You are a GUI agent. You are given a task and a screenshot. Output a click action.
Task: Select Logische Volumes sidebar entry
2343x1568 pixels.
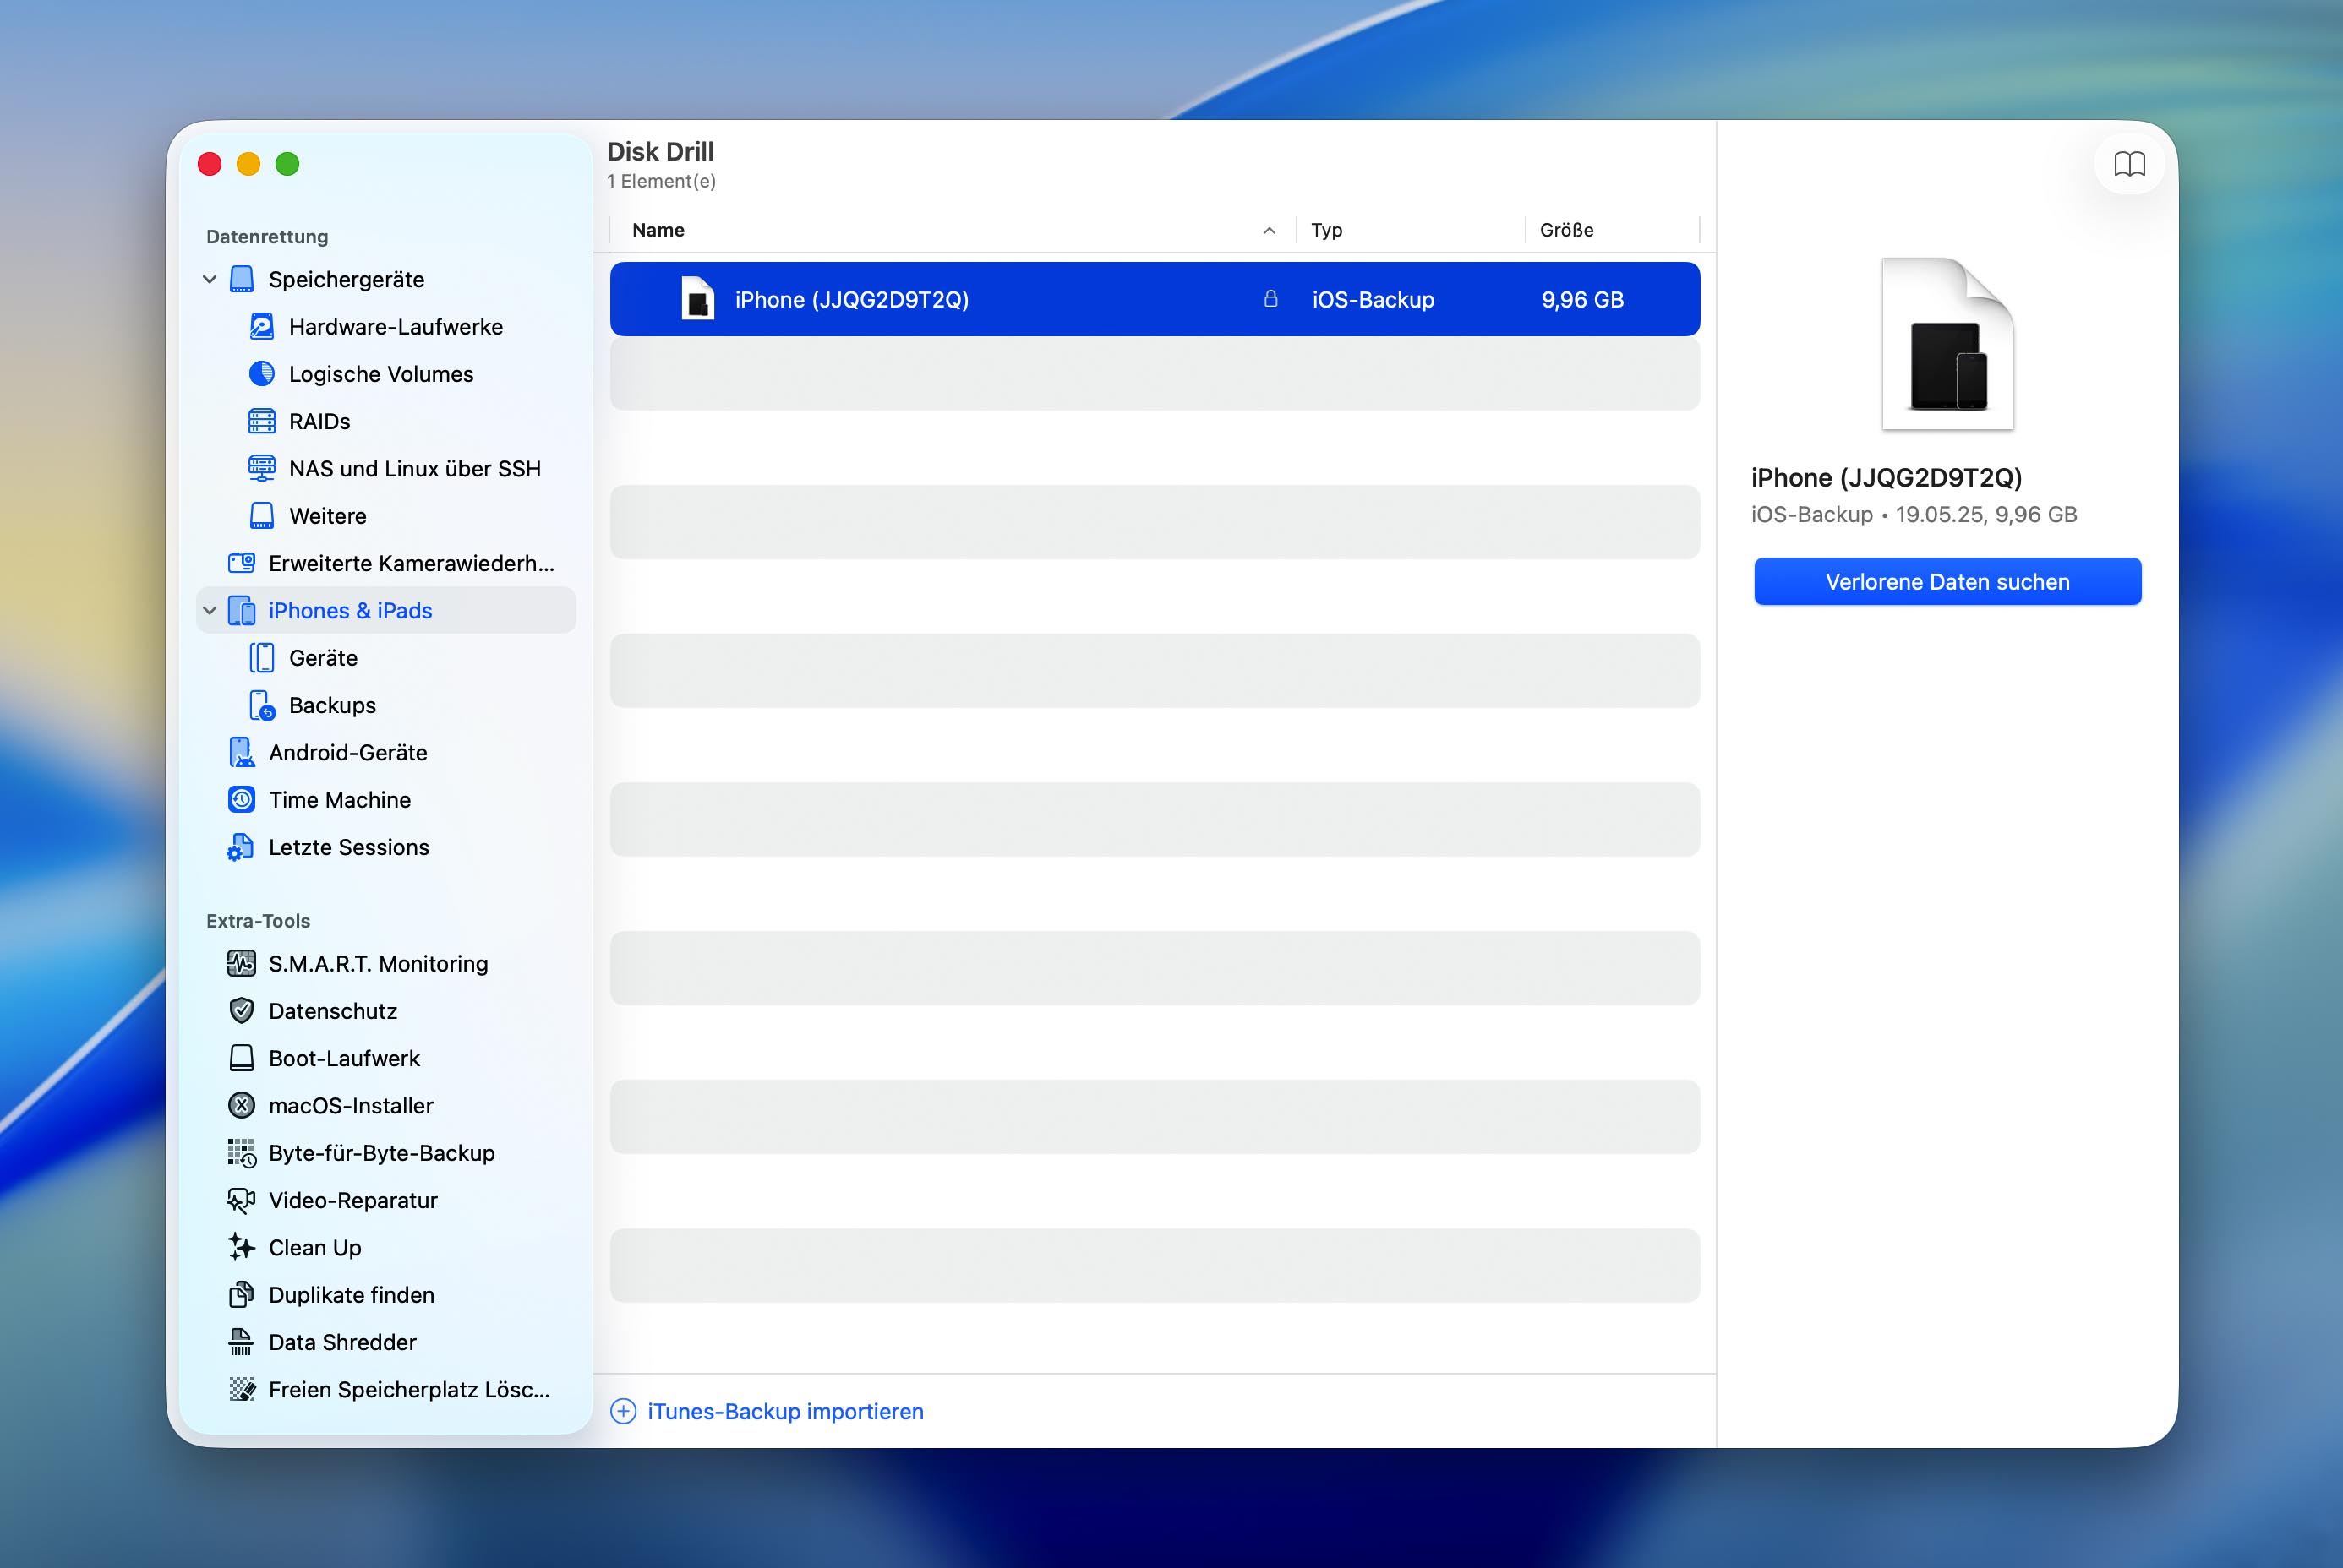(x=381, y=374)
